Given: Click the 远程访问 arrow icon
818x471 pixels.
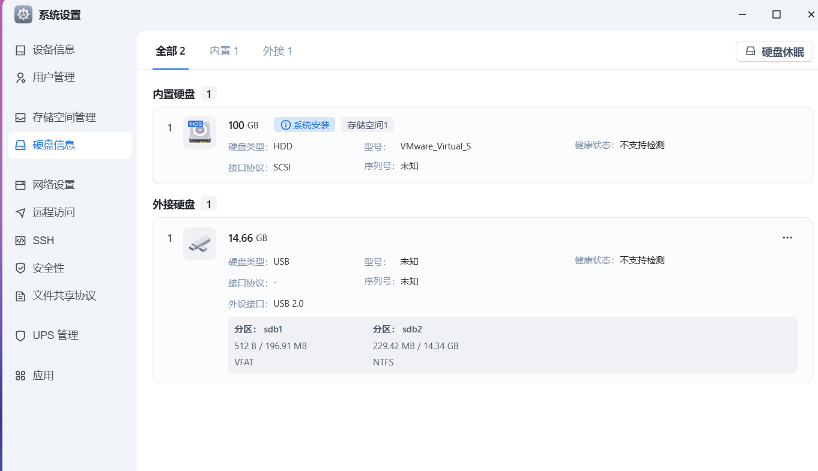Looking at the screenshot, I should point(20,212).
